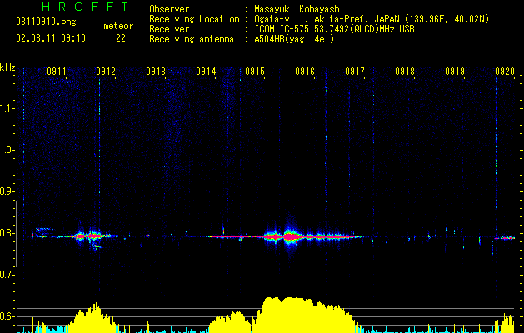Image resolution: width=524 pixels, height=333 pixels.
Task: Select receiver text ICOM IC-575 53.7492 MHz USB
Action: coord(334,29)
